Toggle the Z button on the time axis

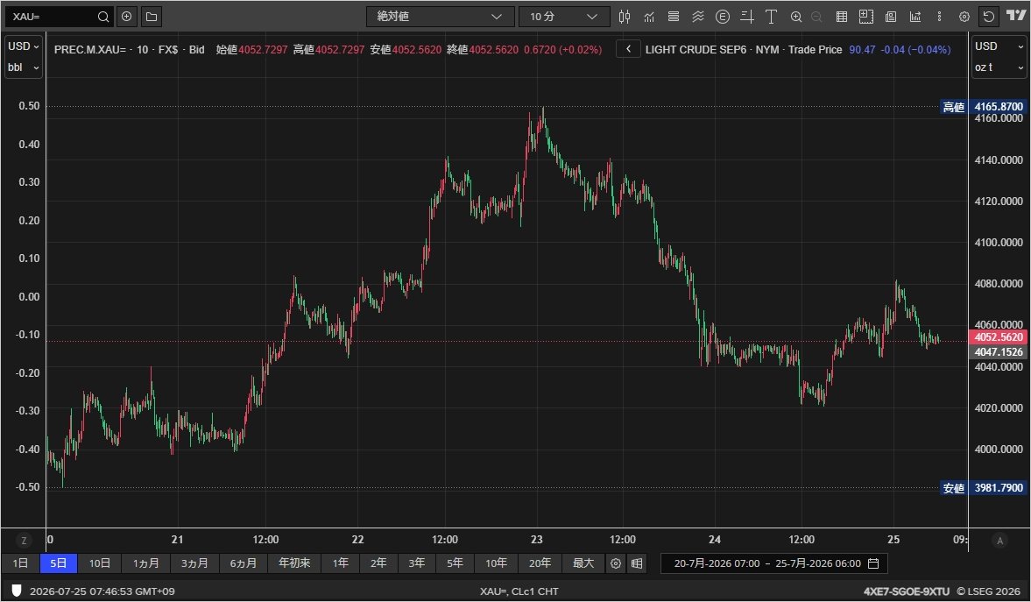24,540
